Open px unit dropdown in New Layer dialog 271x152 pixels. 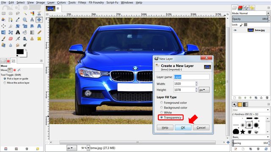tap(204, 90)
